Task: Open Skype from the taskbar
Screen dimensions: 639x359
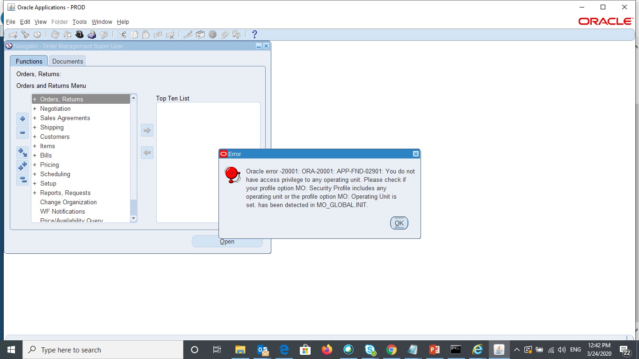Action: 370,349
